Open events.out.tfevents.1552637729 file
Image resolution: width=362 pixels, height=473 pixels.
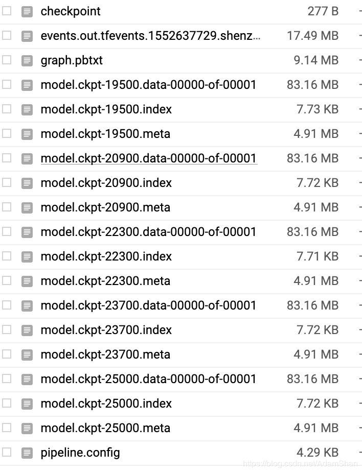click(x=150, y=36)
